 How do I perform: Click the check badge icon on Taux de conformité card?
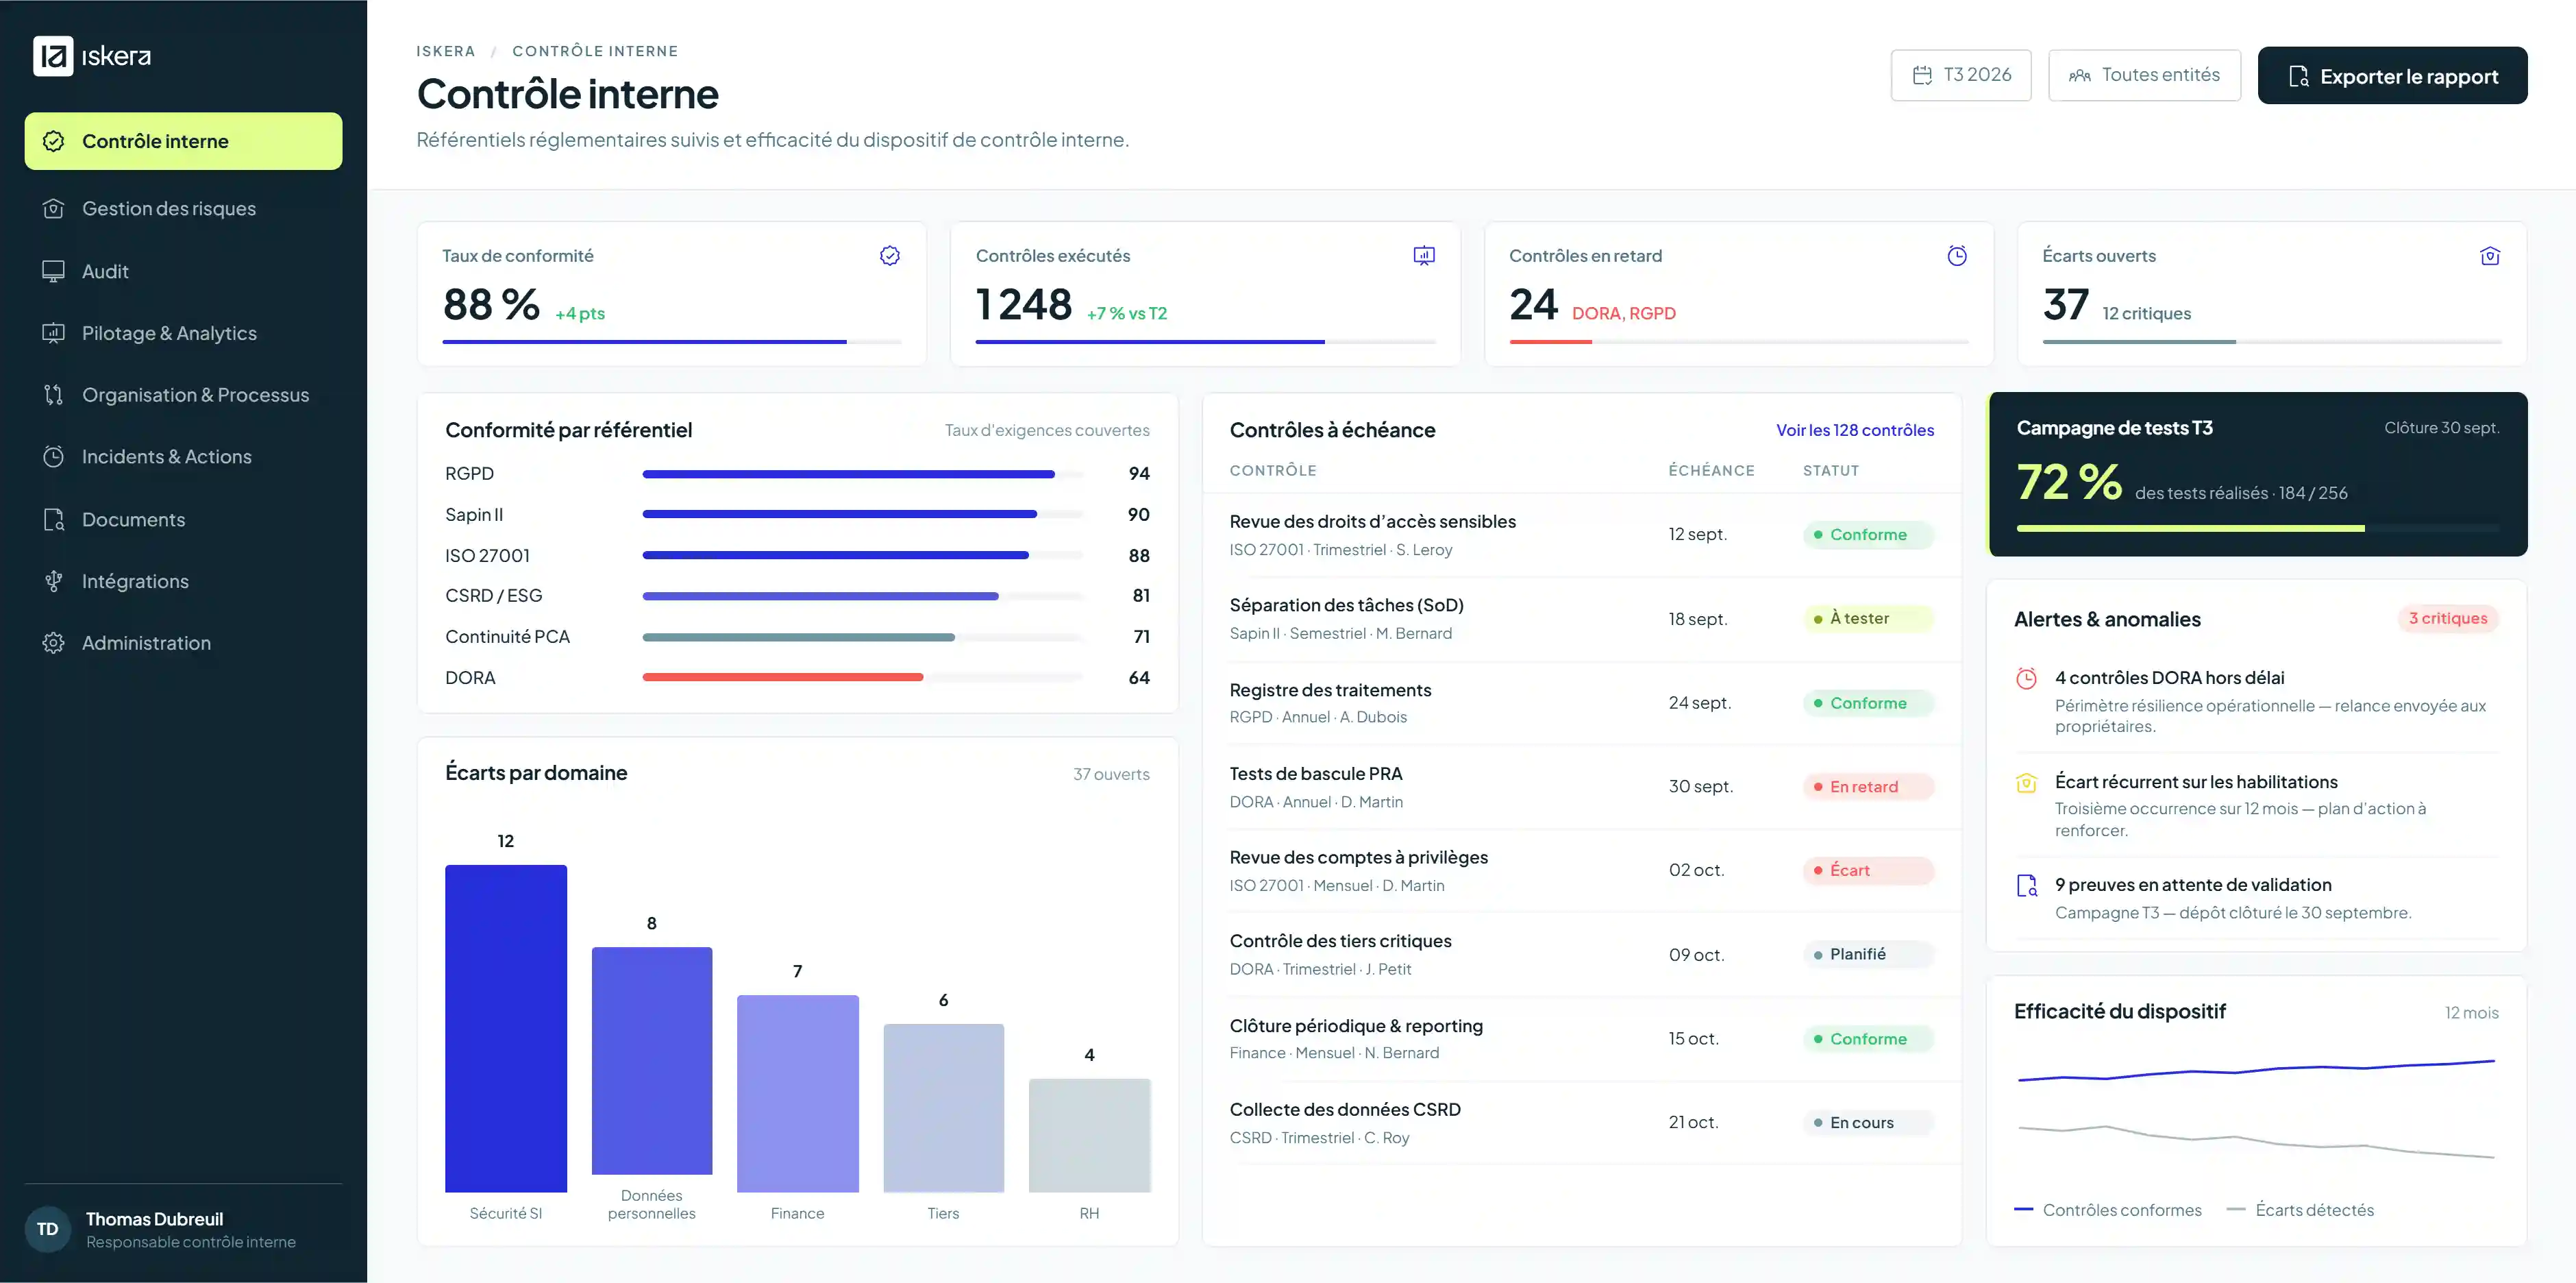(890, 256)
